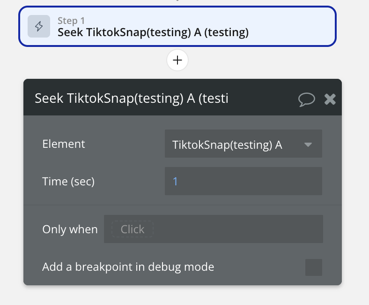Click the 'Time (sec)' field label

[x=68, y=181]
